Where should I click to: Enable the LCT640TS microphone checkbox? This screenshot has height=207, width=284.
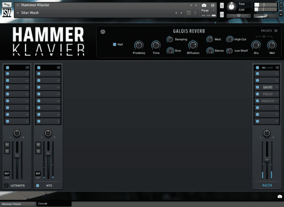click(7, 185)
